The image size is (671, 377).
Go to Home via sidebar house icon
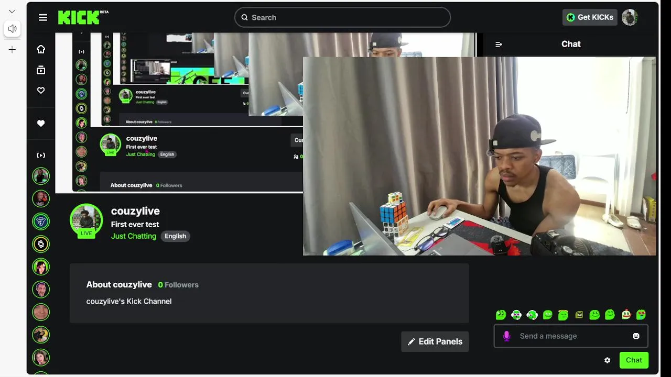[41, 49]
